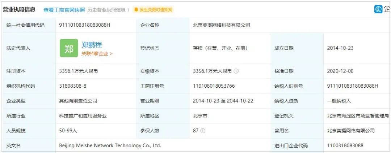Click the 英文名 label
The height and width of the screenshot is (153, 391).
[13, 146]
